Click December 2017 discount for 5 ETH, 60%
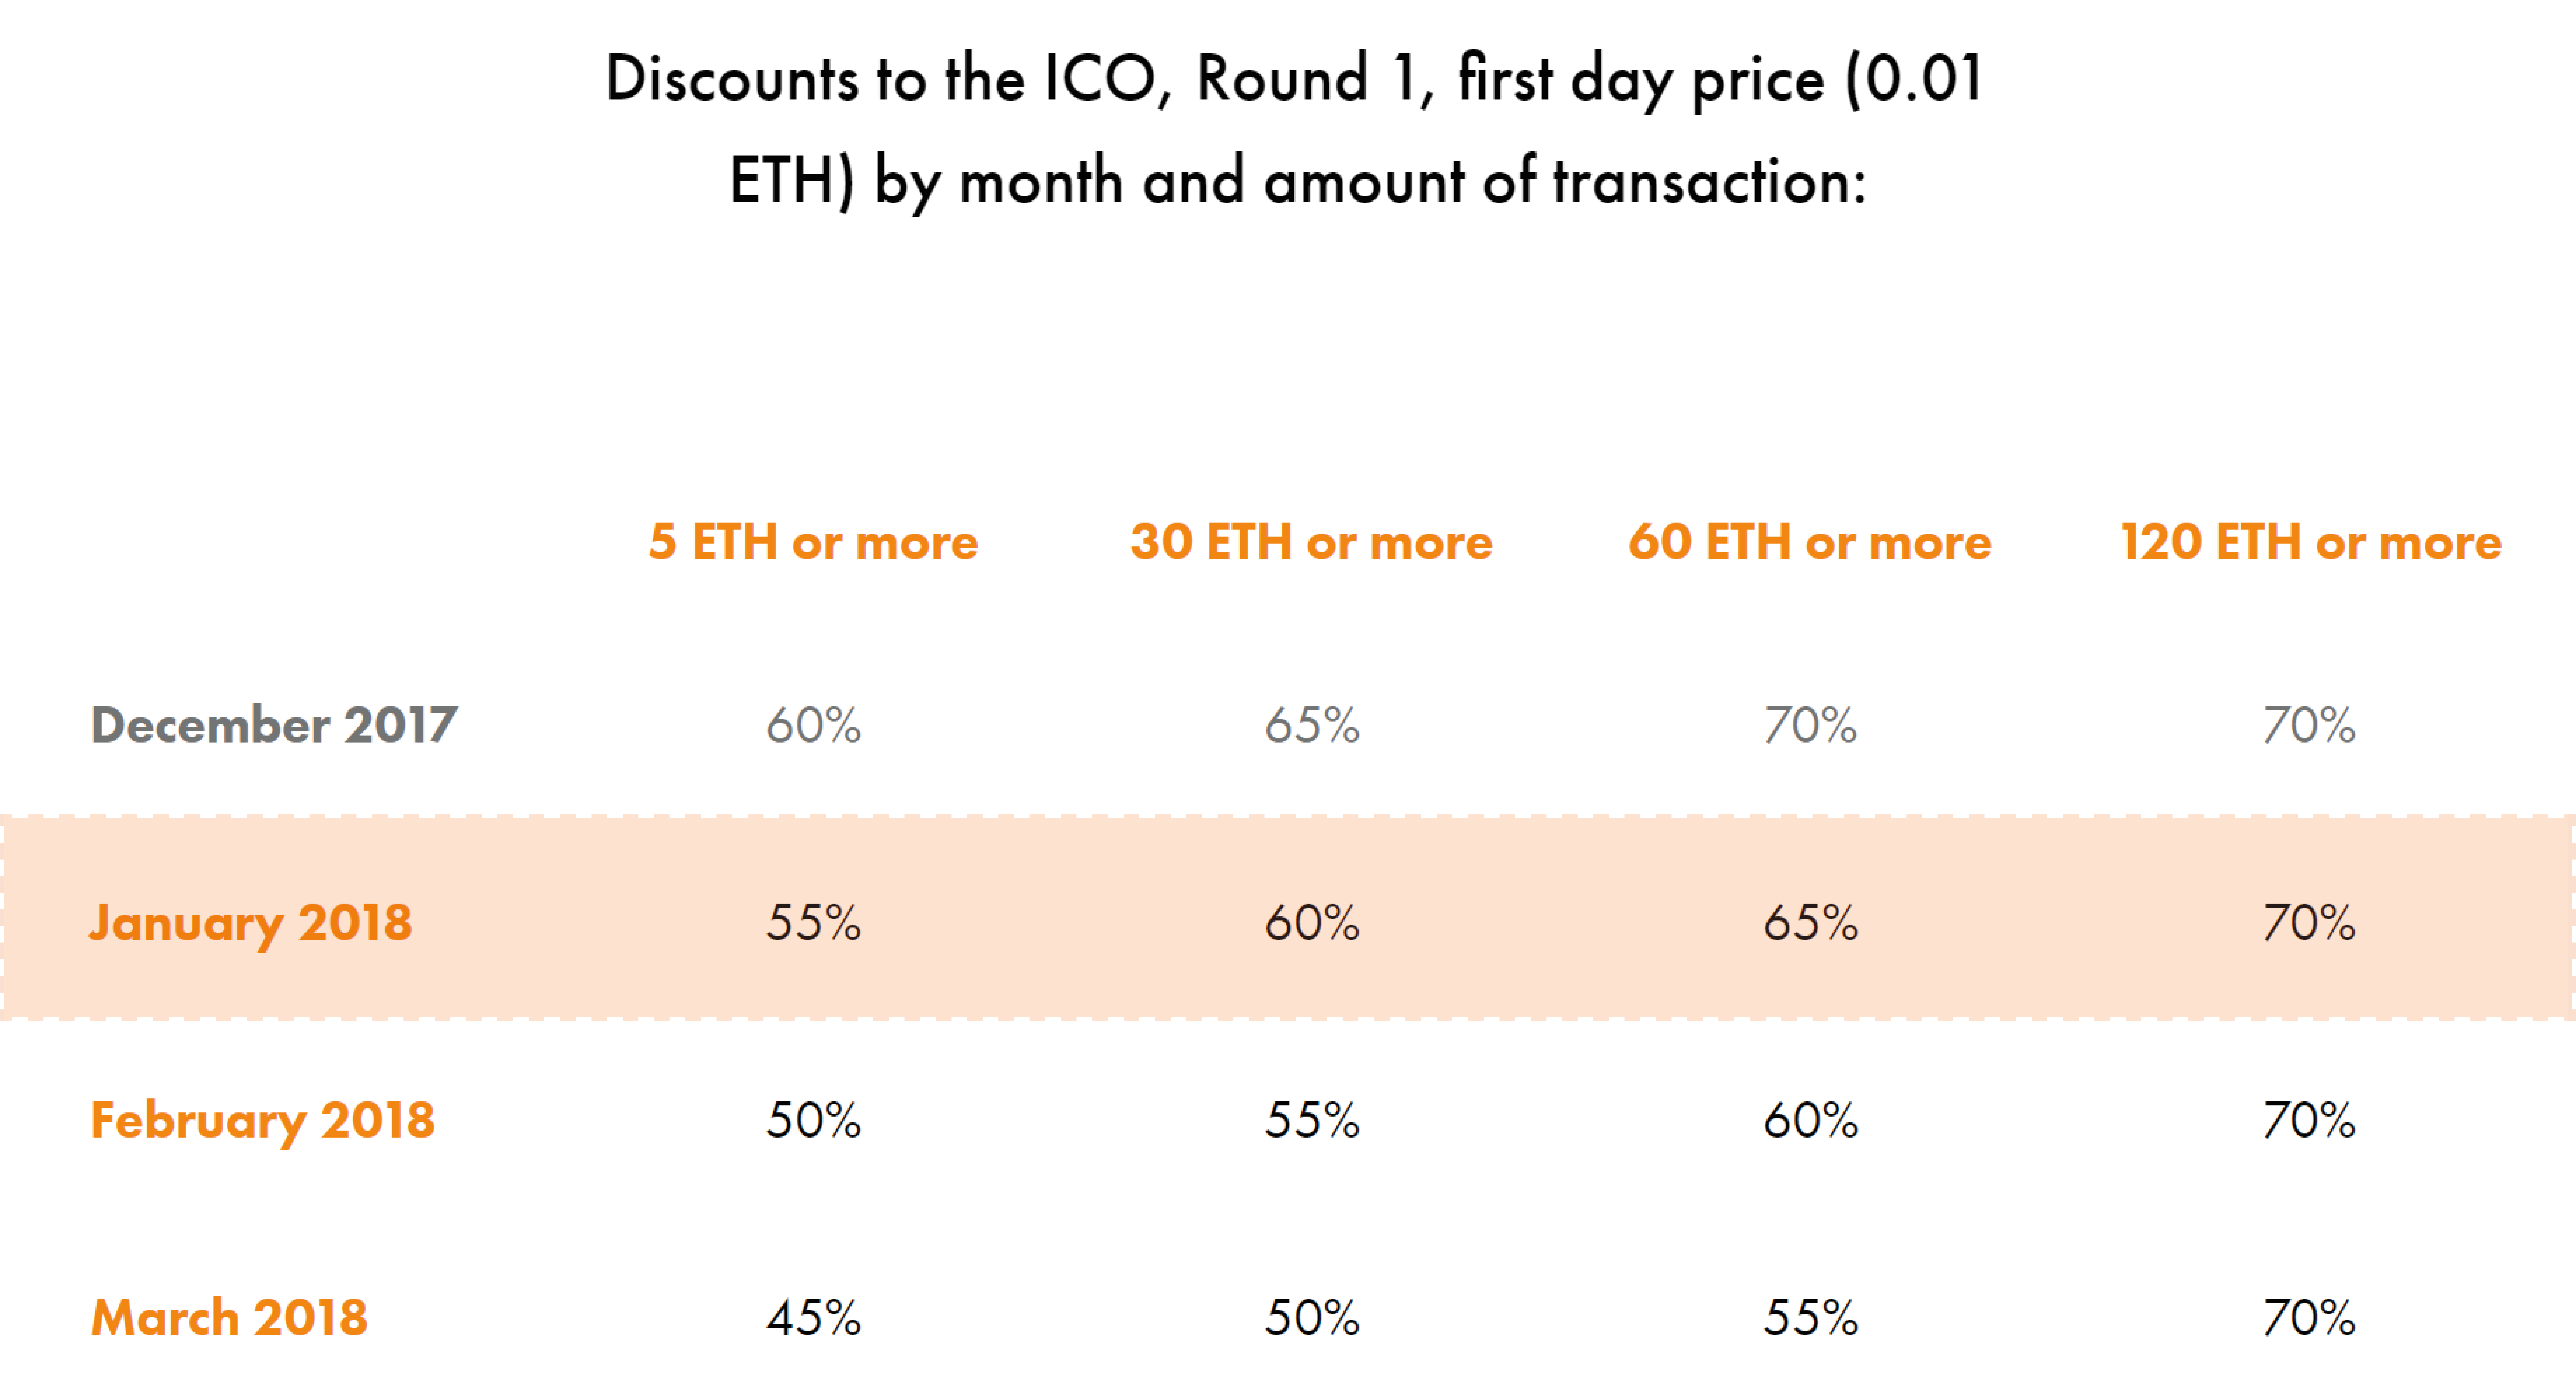2576x1387 pixels. [813, 725]
